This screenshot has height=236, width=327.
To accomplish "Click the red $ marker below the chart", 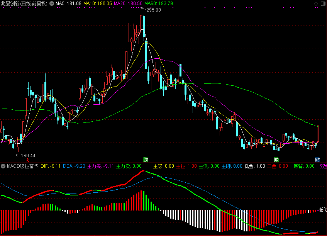I will click(28, 160).
